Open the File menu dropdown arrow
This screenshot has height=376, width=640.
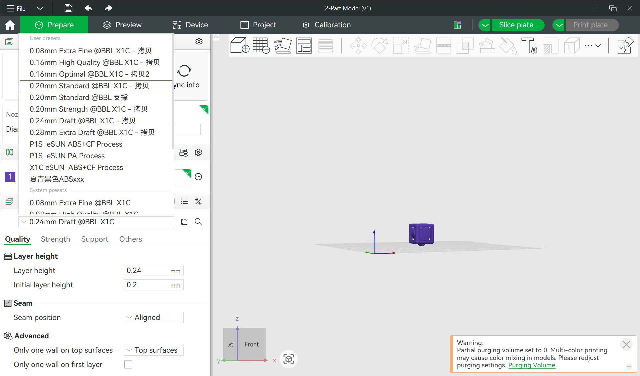coord(40,8)
